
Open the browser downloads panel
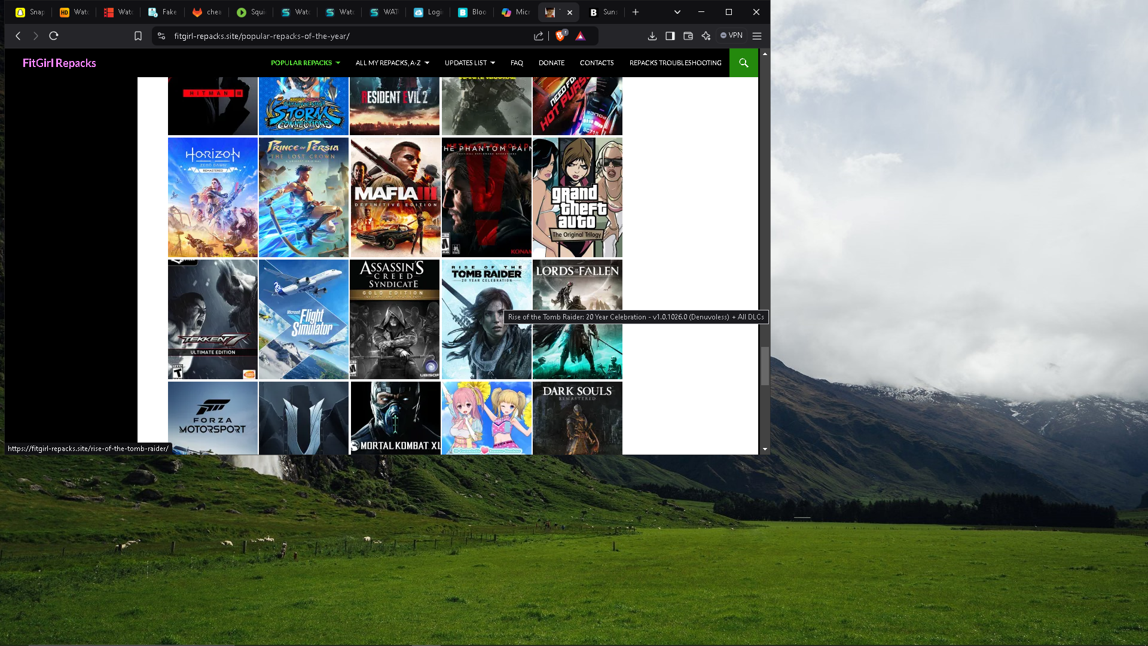(652, 36)
